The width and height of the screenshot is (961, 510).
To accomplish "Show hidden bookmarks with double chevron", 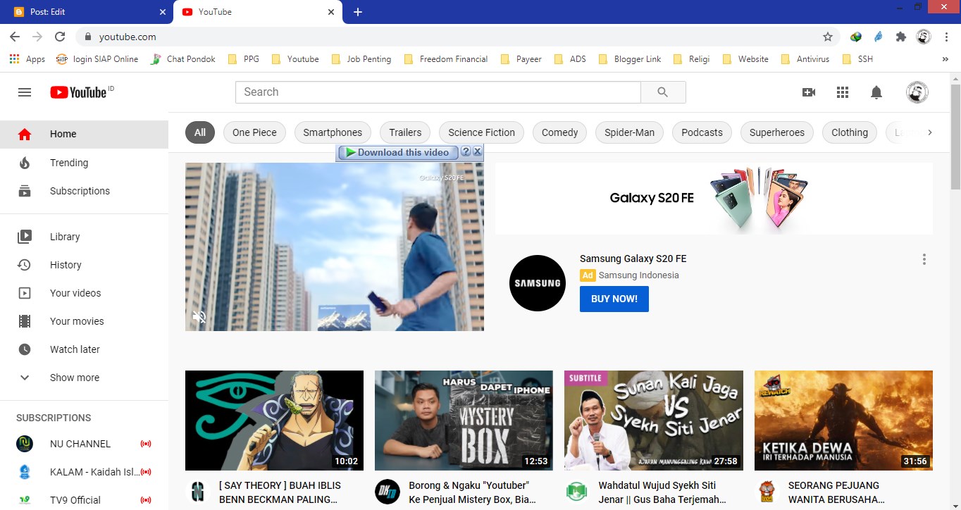I will 945,59.
